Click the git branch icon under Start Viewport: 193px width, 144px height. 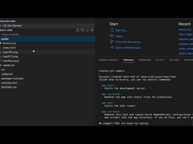point(112,42)
